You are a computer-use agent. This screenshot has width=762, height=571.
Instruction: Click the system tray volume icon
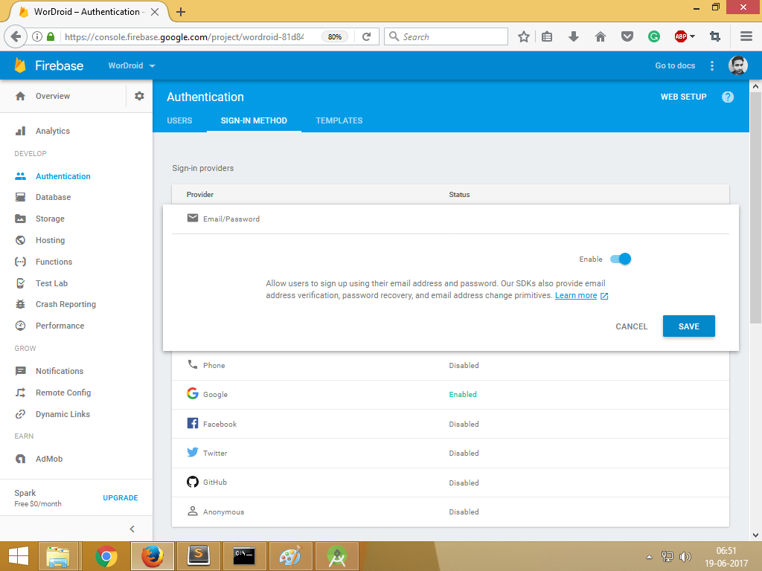(685, 556)
